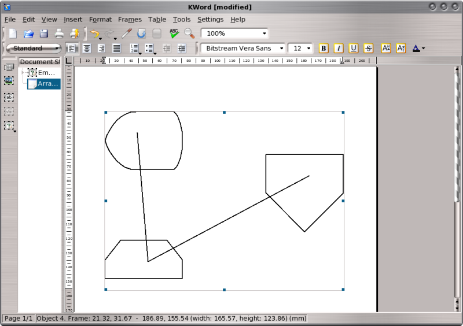
Task: Toggle italic formatting
Action: 339,48
